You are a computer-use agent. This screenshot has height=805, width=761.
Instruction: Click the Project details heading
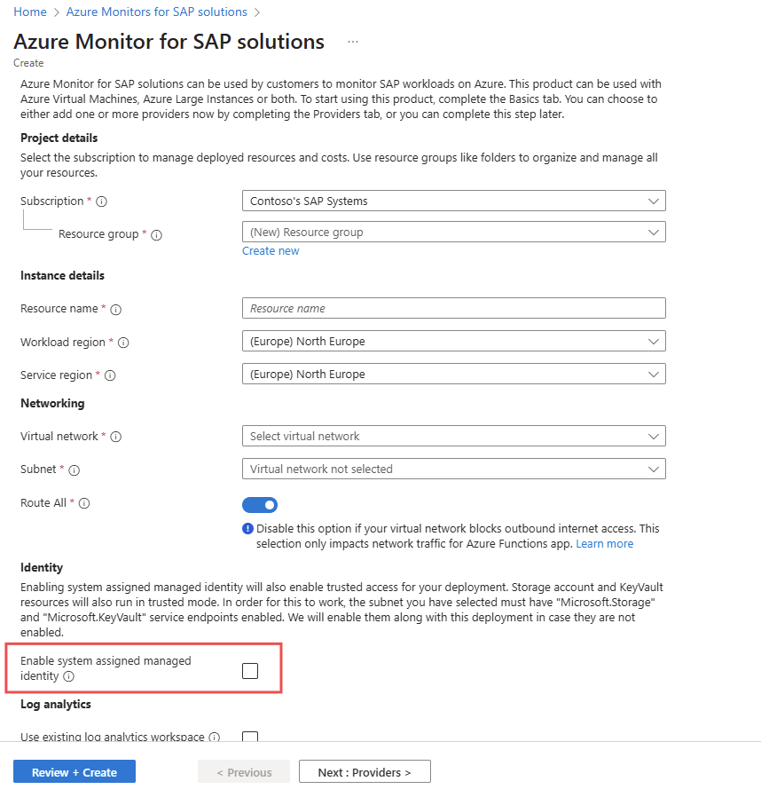pos(59,138)
